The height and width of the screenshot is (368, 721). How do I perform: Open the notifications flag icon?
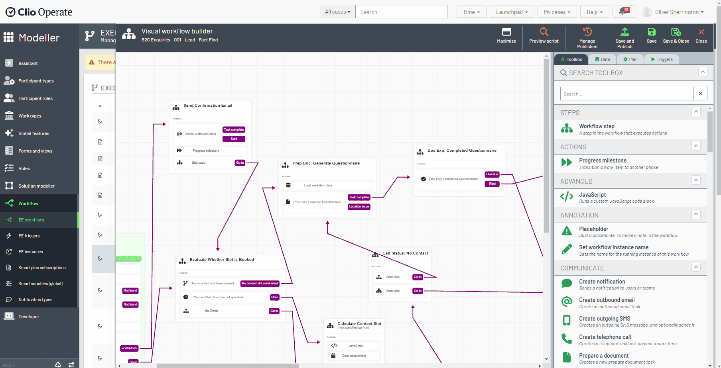[x=624, y=12]
